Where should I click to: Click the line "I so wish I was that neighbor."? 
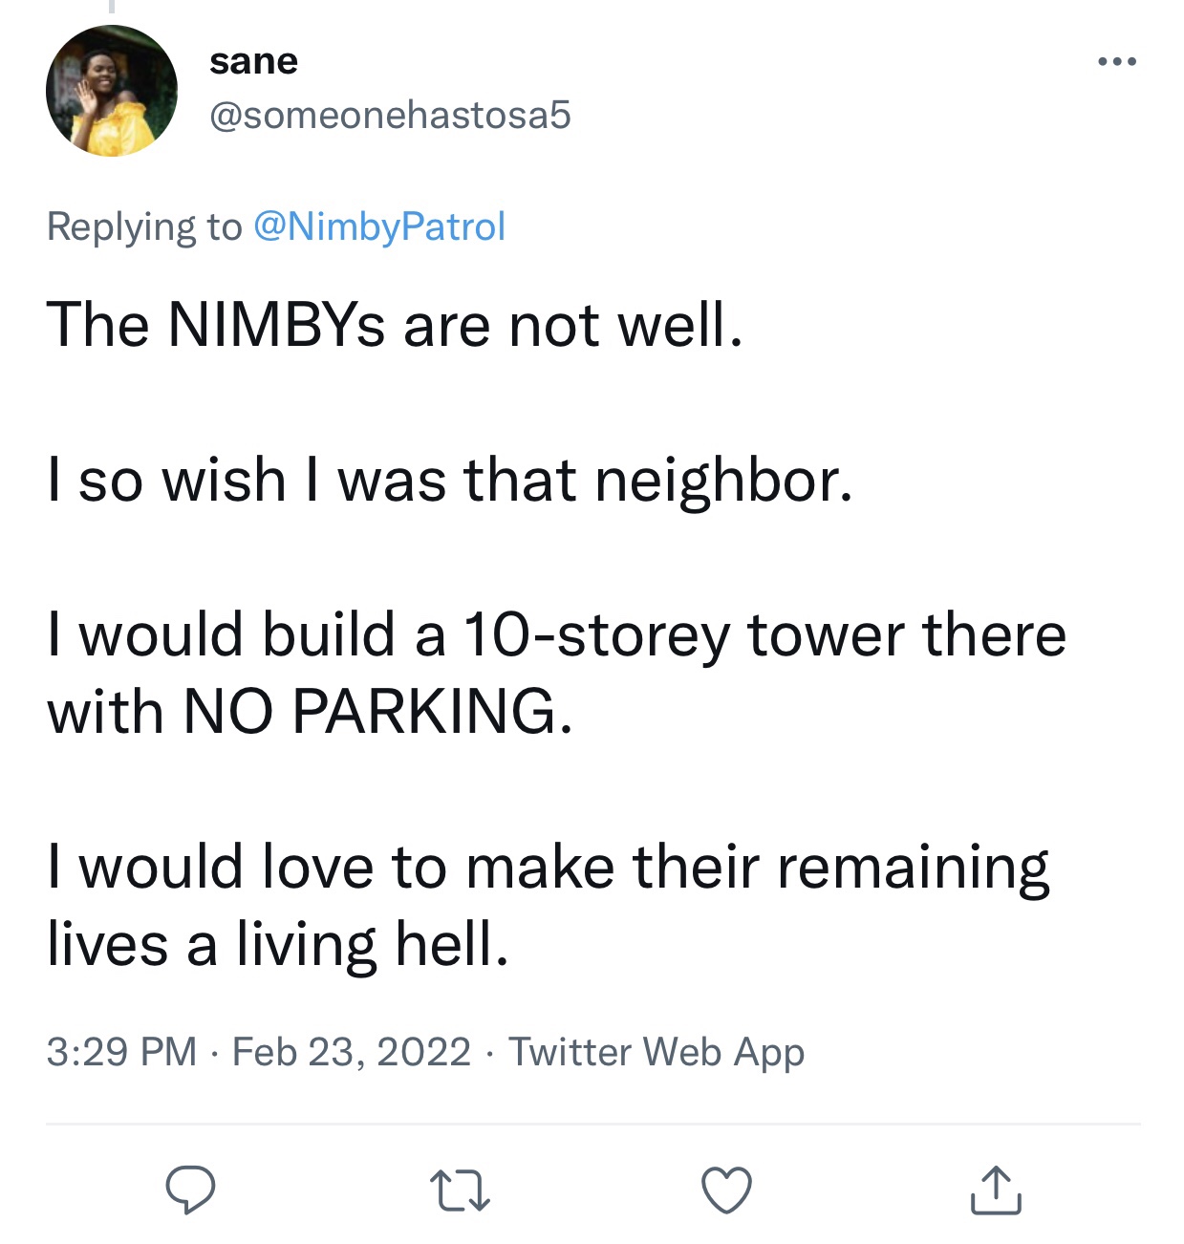click(x=449, y=479)
